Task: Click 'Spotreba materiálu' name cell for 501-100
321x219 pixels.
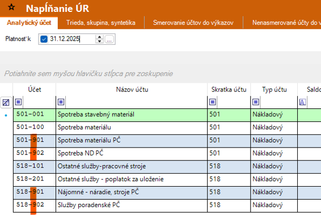Action: pyautogui.click(x=132, y=128)
